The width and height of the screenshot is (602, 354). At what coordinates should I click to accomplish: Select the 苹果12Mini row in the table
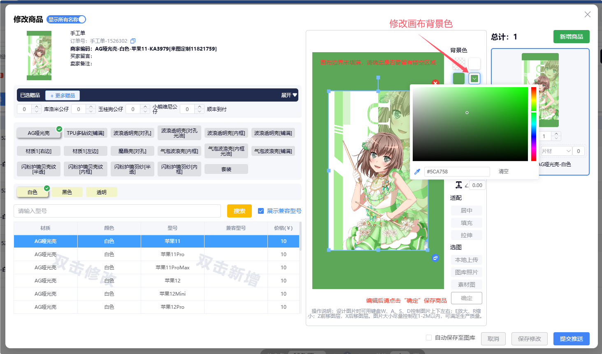point(156,294)
